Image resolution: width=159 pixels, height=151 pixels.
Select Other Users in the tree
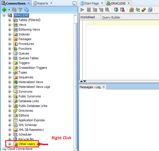tap(27, 144)
